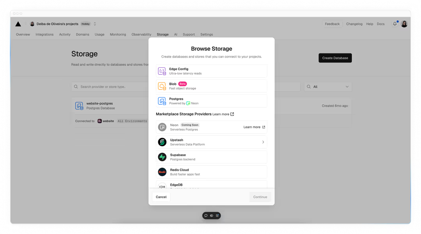
Task: Open Neon Learn more link
Action: pyautogui.click(x=254, y=127)
